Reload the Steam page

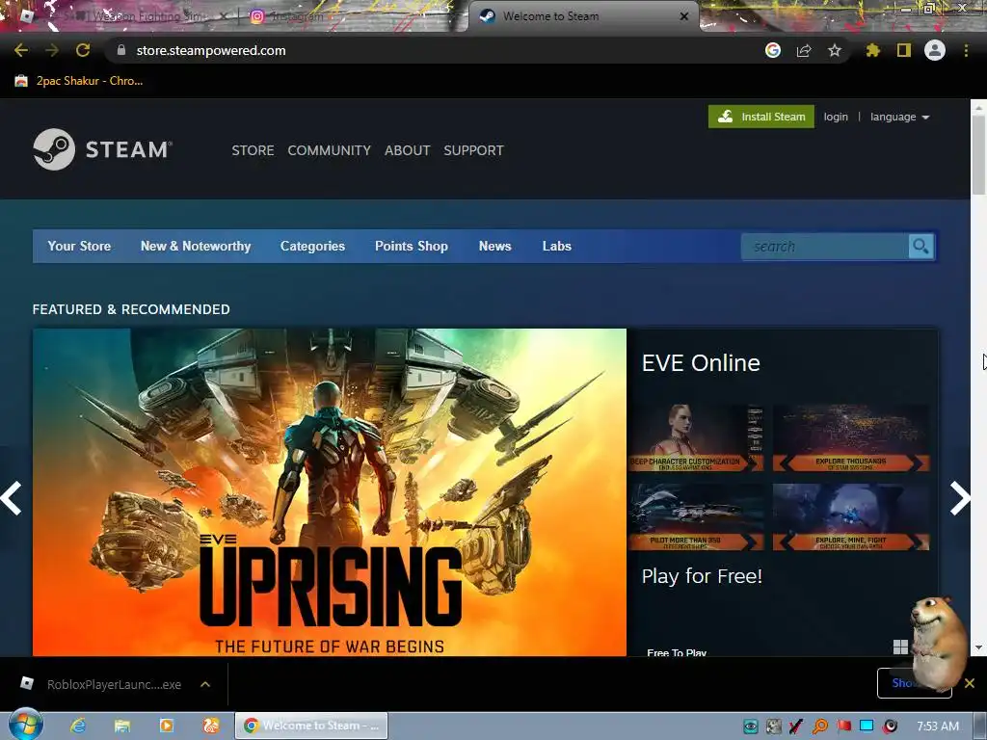coord(83,50)
